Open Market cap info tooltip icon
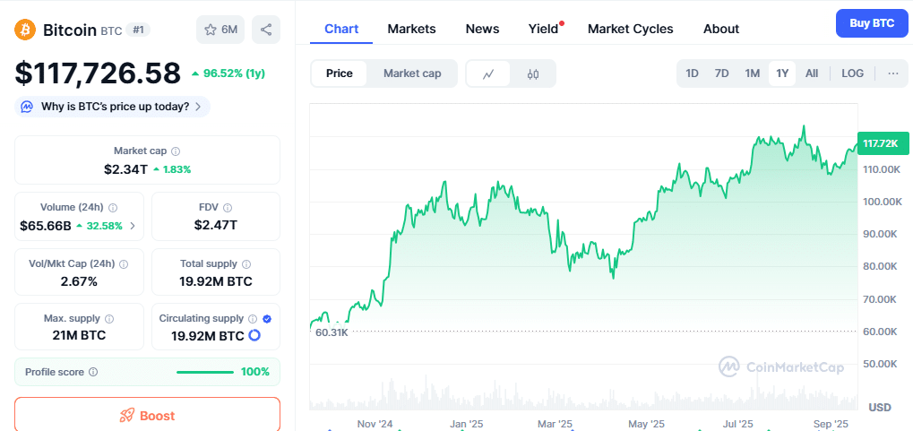Image resolution: width=913 pixels, height=431 pixels. pos(176,151)
